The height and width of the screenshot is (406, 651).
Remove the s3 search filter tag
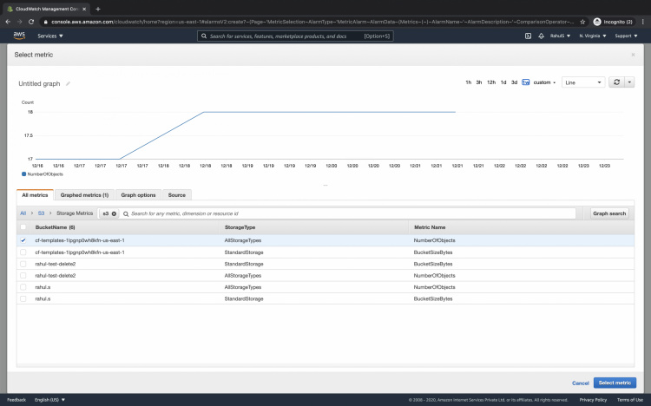(x=114, y=213)
